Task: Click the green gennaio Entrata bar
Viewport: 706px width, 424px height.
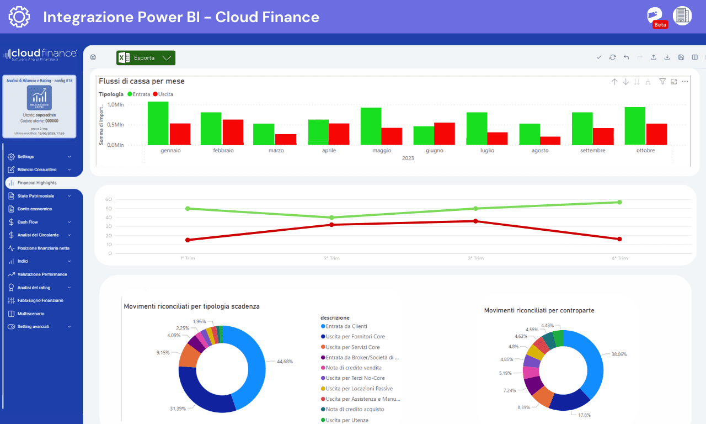Action: tap(158, 123)
